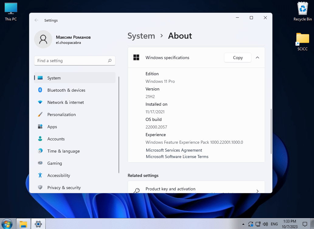The height and width of the screenshot is (229, 314).
Task: Click the System breadcrumb link
Action: 141,36
